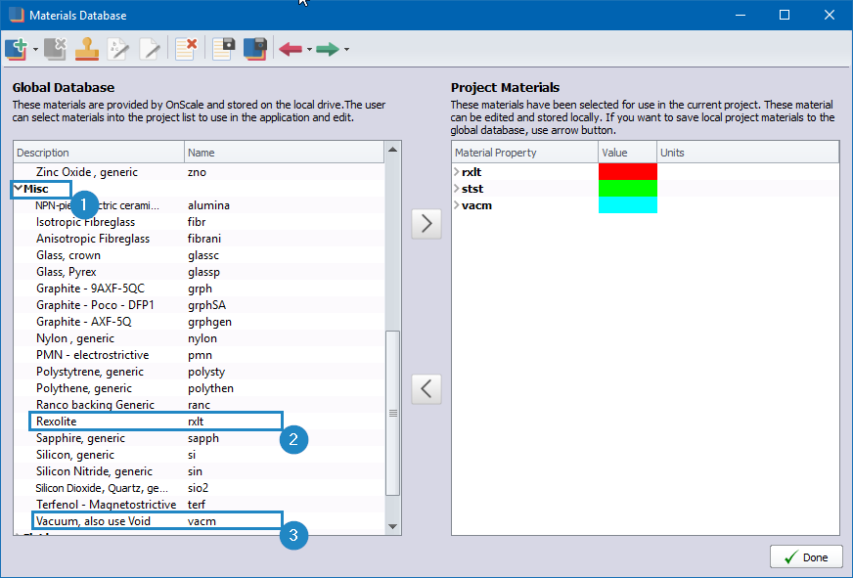Click the cyan color swatch for vacm
This screenshot has width=853, height=578.
(628, 205)
